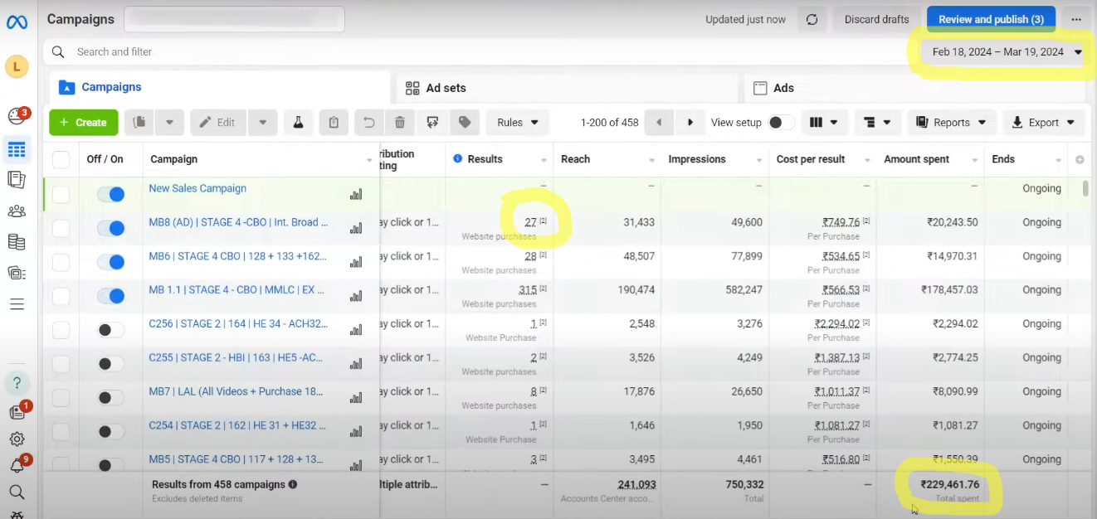Select the checkbox for MB6 | STAGE 4 CBO
Screen dimensions: 1097x519
pyautogui.click(x=61, y=262)
